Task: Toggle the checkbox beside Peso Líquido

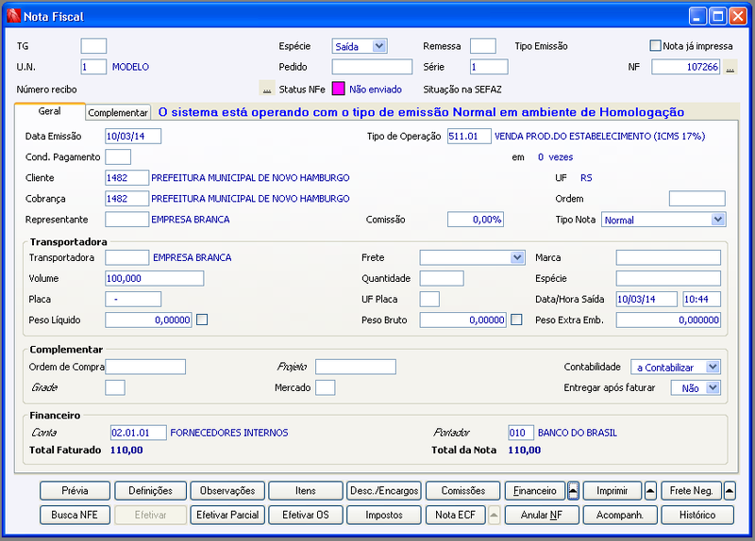Action: point(202,320)
